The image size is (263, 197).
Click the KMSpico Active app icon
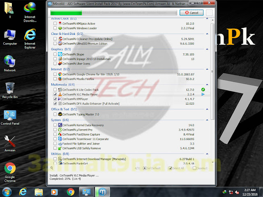60,23
